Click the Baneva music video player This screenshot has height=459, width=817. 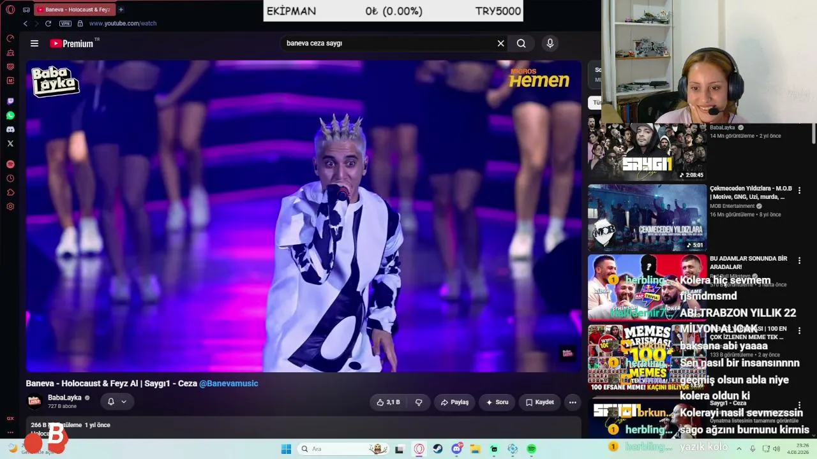pyautogui.click(x=304, y=216)
